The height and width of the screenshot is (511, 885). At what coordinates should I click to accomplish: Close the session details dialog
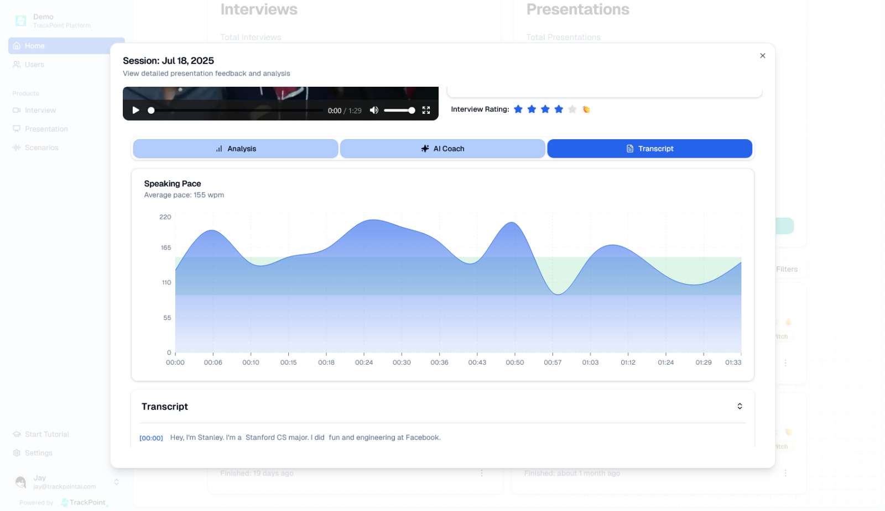[x=763, y=56]
